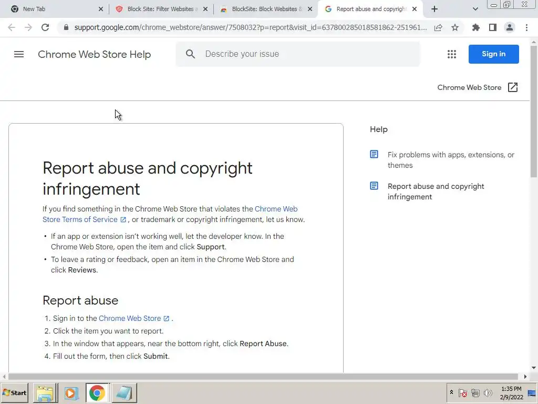This screenshot has height=404, width=538.
Task: Click the scroll down arrow
Action: (534, 368)
